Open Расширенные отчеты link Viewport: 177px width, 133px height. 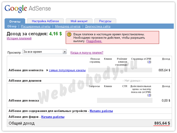(36, 26)
